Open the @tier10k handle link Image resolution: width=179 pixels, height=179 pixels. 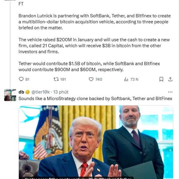click(41, 92)
